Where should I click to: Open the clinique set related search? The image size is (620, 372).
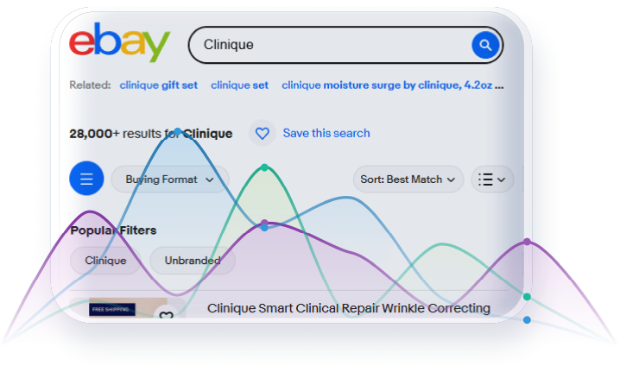(239, 85)
